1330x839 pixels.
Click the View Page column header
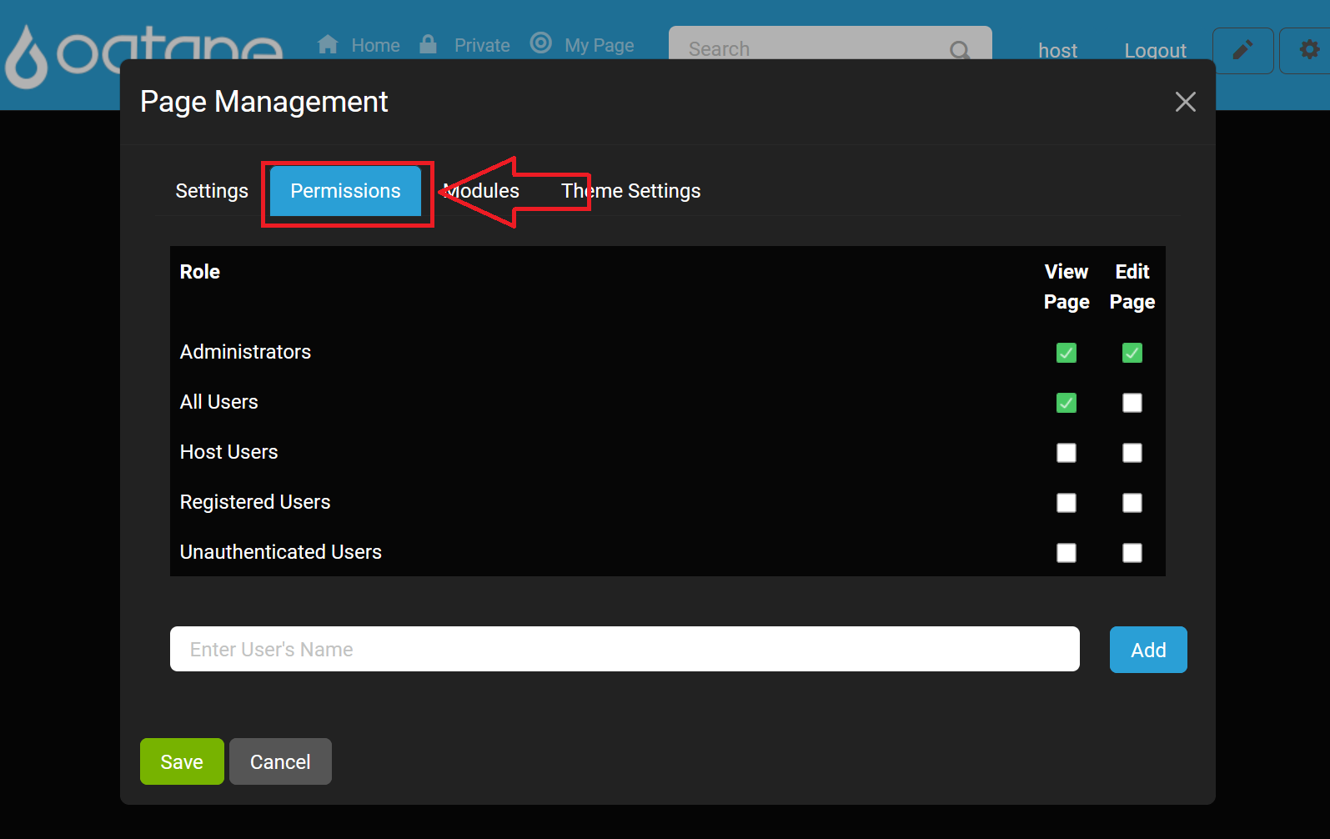tap(1067, 287)
